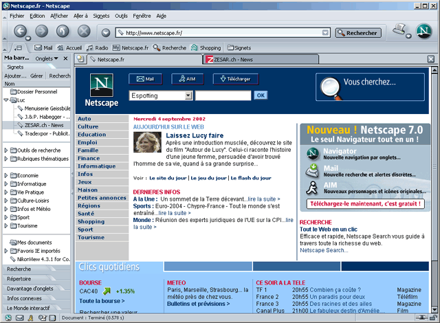This screenshot has height=323, width=440.
Task: Open the Petites annonces category link
Action: tap(102, 198)
